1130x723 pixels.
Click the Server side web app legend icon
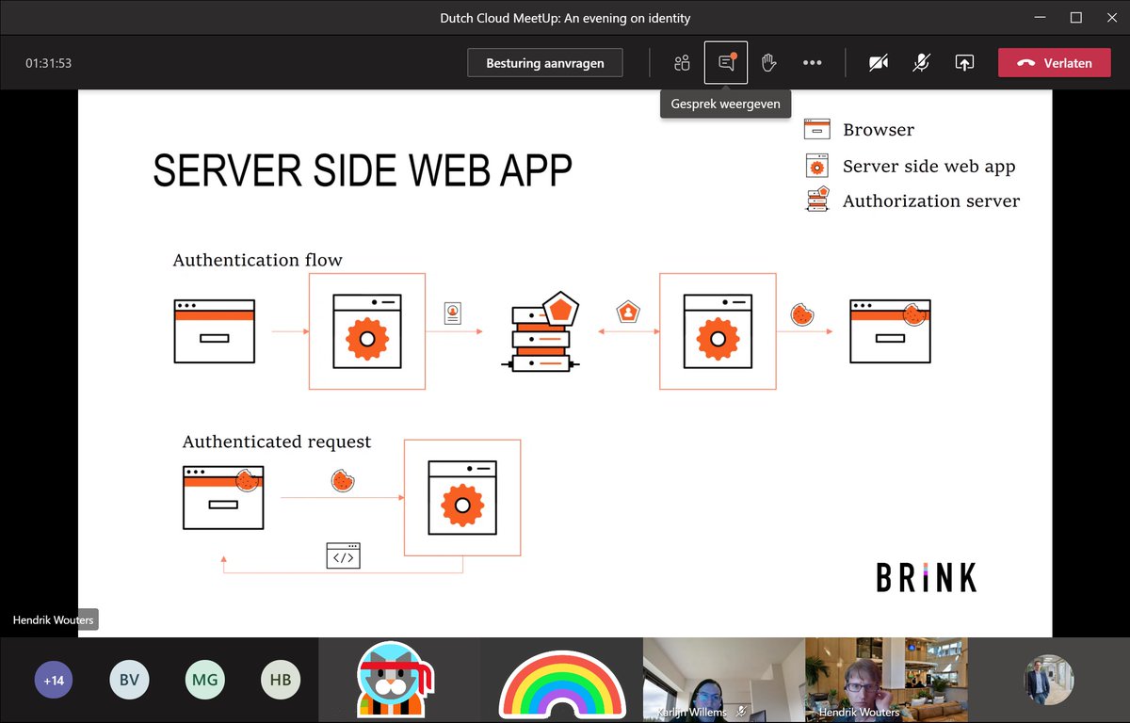click(816, 166)
